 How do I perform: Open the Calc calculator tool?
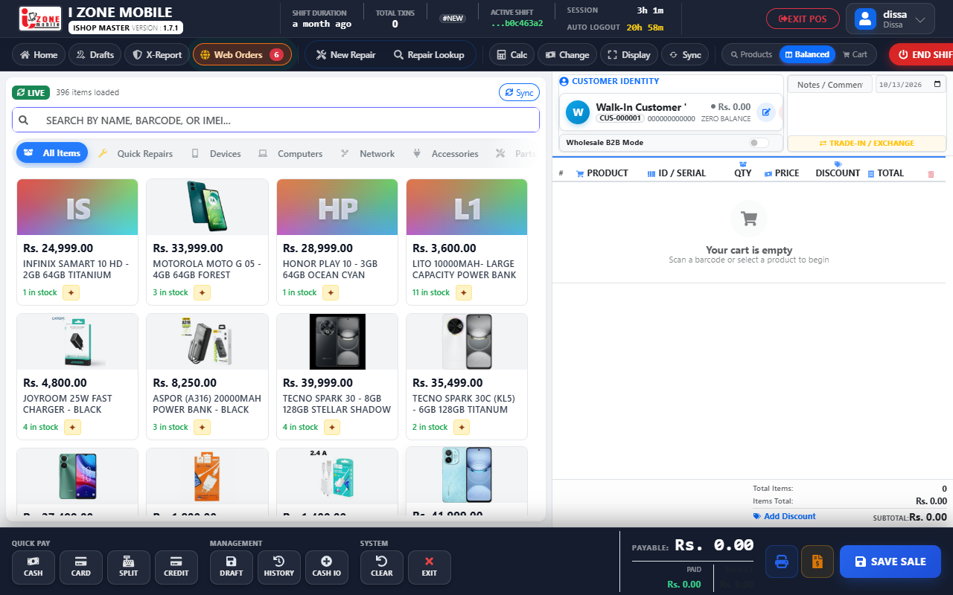pos(512,54)
